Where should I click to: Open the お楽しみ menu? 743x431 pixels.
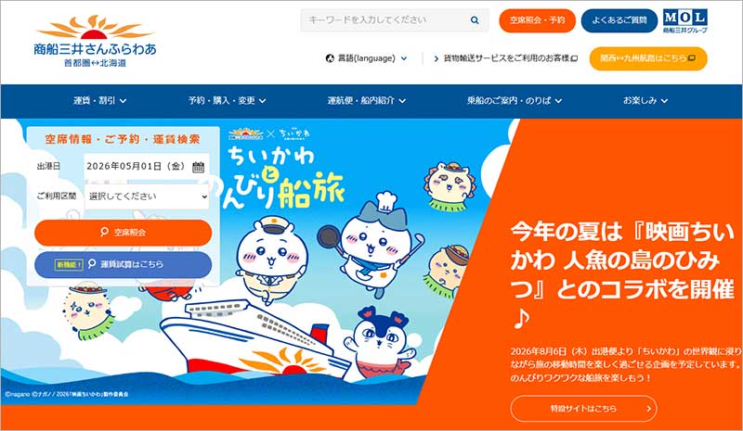[x=645, y=100]
